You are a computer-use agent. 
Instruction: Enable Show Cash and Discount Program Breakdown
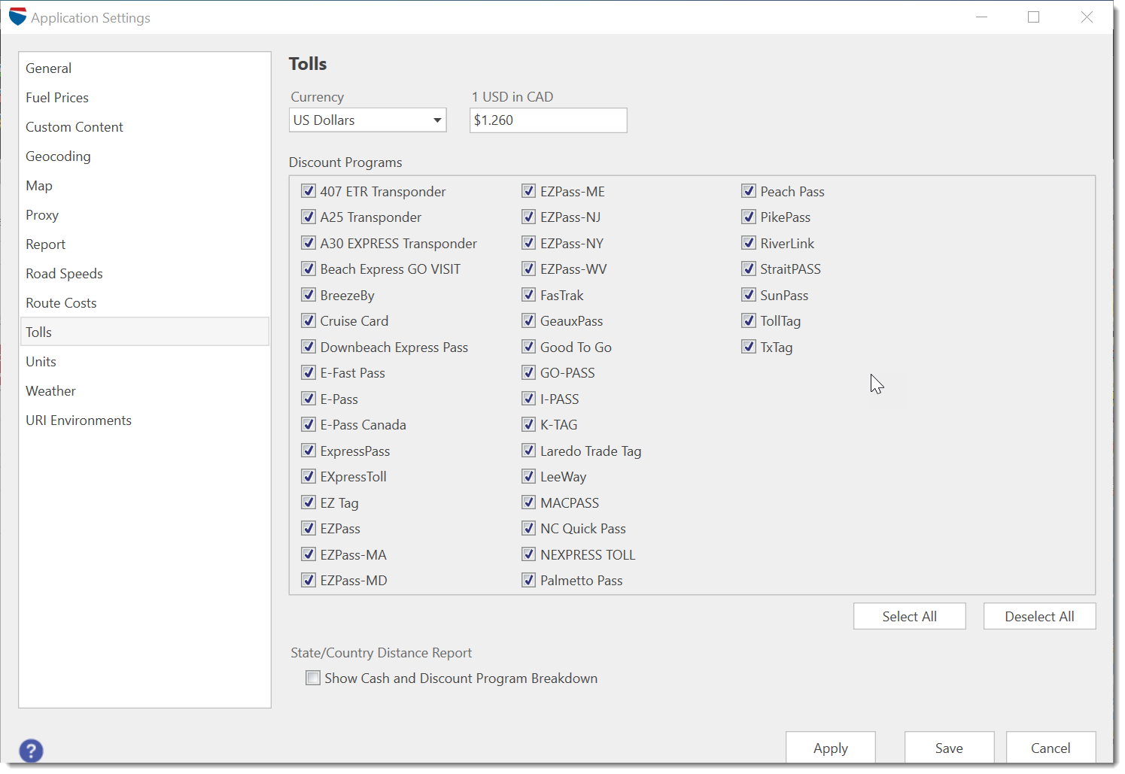[313, 678]
